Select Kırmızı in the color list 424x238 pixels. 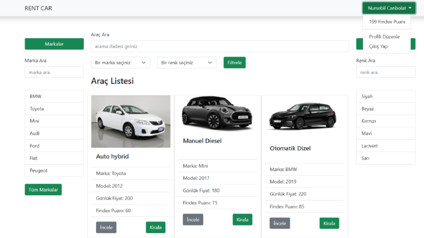(386, 121)
